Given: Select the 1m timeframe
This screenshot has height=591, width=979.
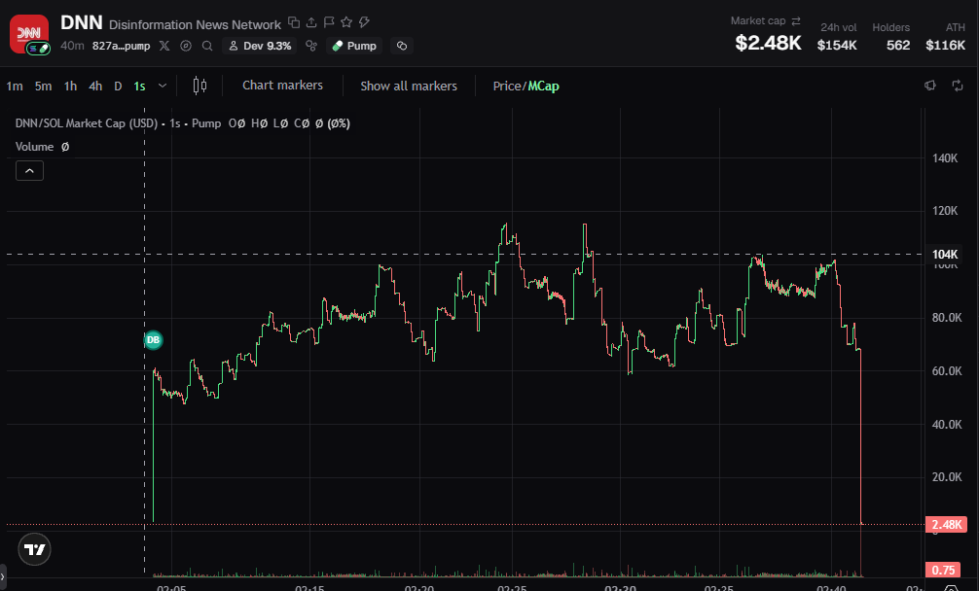Looking at the screenshot, I should 15,87.
